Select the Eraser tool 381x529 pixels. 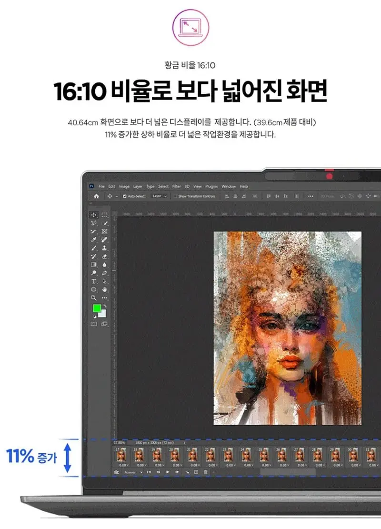(104, 256)
